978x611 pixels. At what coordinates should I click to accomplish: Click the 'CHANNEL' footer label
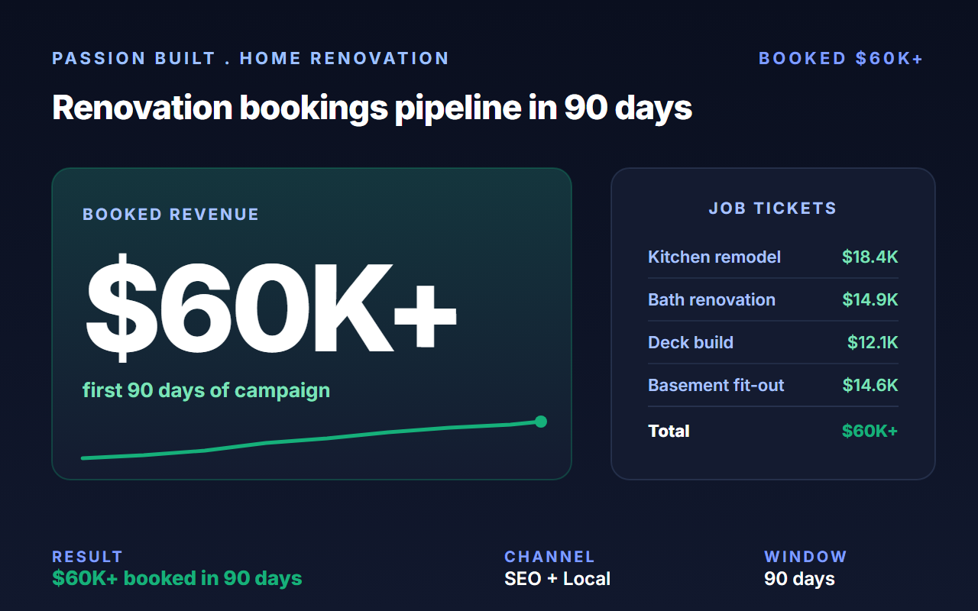tap(549, 557)
